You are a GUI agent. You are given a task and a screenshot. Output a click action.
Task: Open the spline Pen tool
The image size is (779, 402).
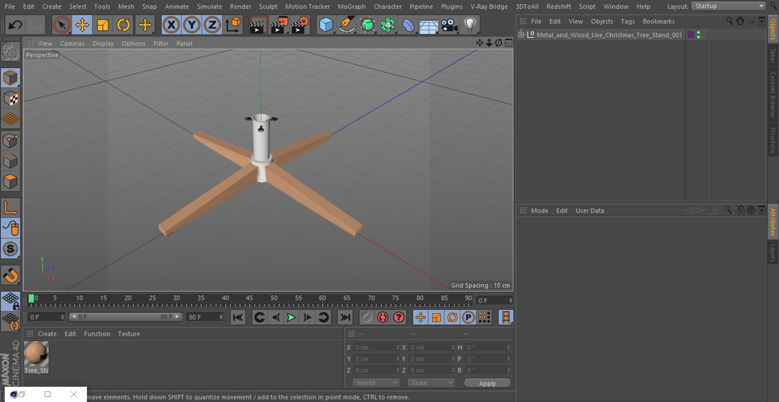(x=347, y=25)
